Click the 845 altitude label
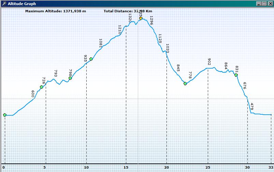Screen dimensions: 274x172 (178, 68)
